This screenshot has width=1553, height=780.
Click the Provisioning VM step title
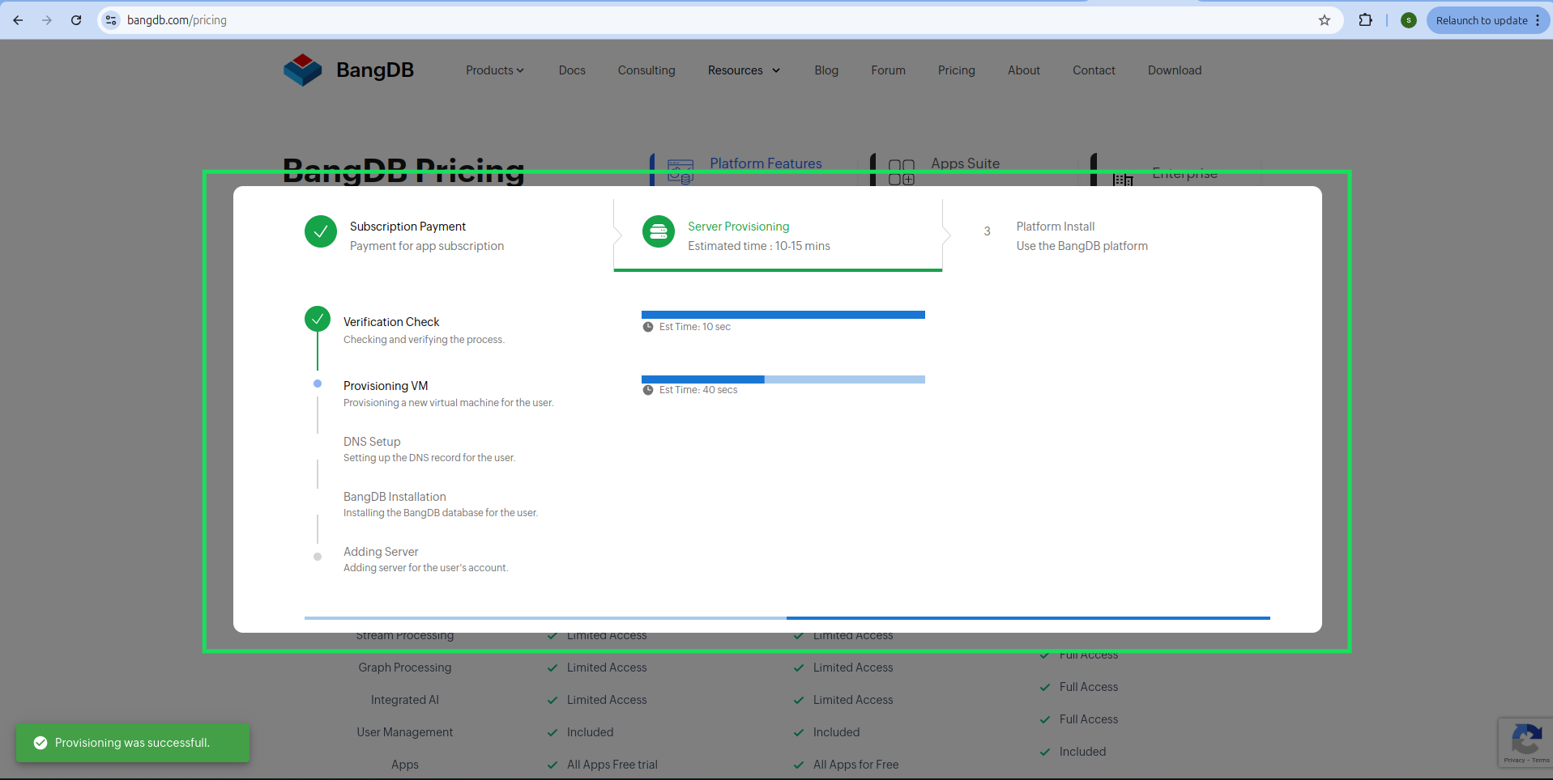pyautogui.click(x=386, y=386)
